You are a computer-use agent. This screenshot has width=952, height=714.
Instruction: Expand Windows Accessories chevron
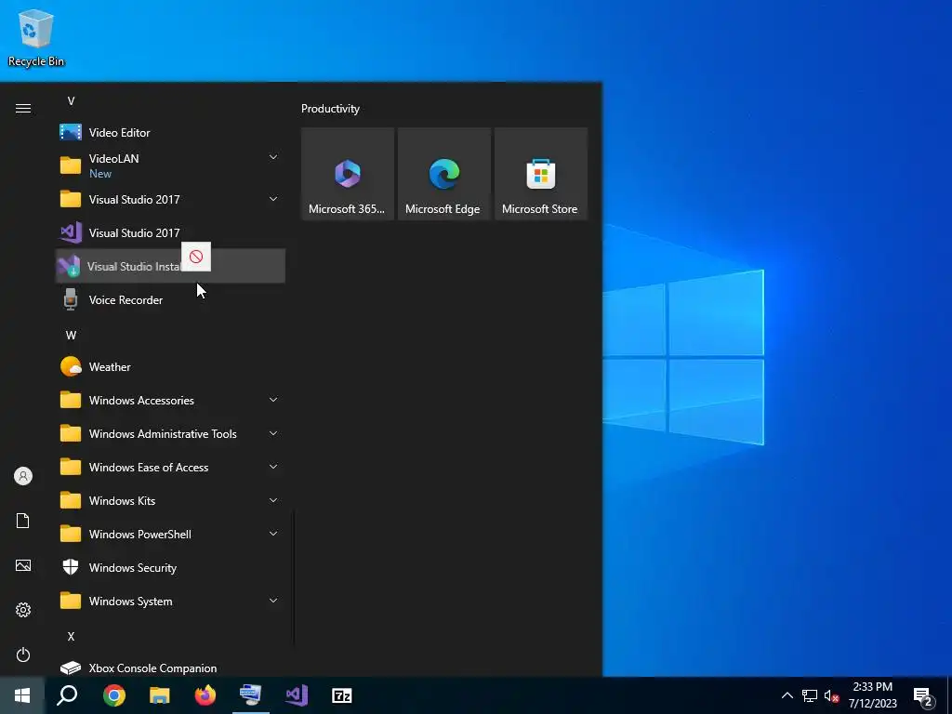point(273,400)
